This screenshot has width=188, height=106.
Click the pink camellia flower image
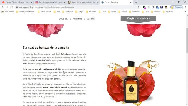pos(46,31)
